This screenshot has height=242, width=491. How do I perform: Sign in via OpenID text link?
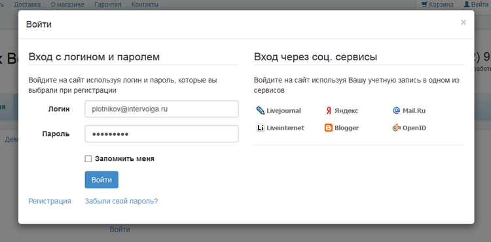414,128
